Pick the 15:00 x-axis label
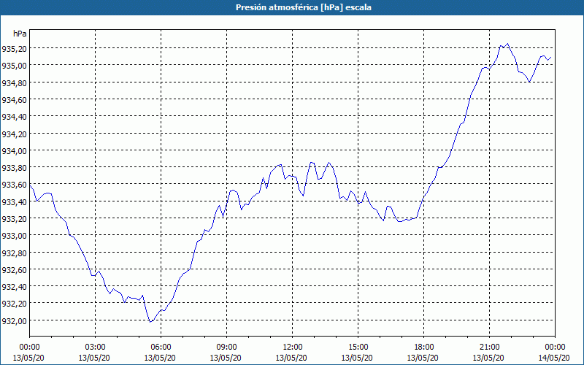 coord(358,347)
